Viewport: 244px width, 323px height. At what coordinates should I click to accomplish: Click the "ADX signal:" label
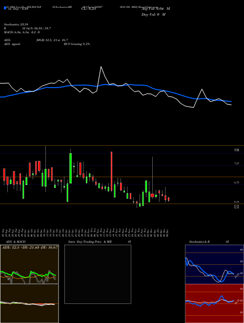click(x=12, y=44)
